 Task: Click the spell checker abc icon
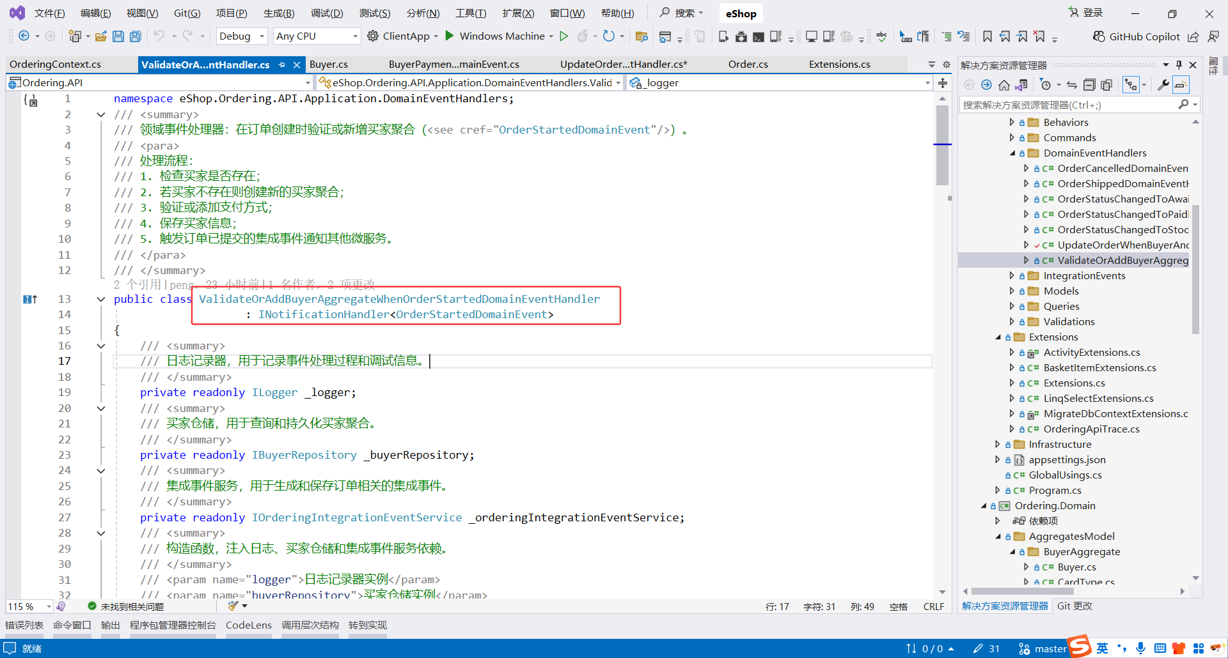[x=881, y=36]
